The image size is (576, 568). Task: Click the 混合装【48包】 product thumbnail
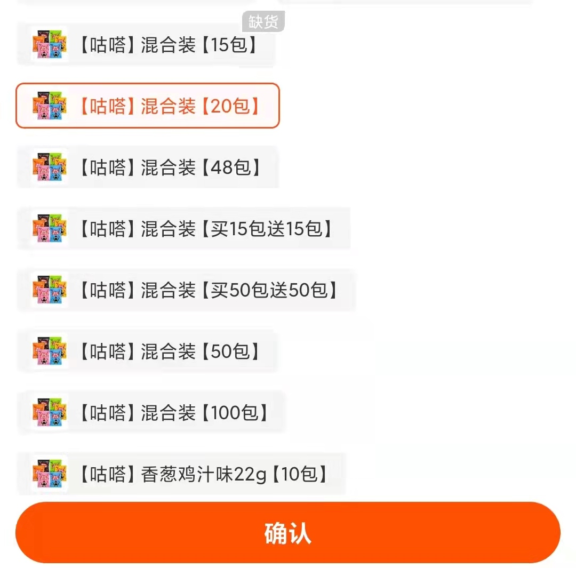49,167
